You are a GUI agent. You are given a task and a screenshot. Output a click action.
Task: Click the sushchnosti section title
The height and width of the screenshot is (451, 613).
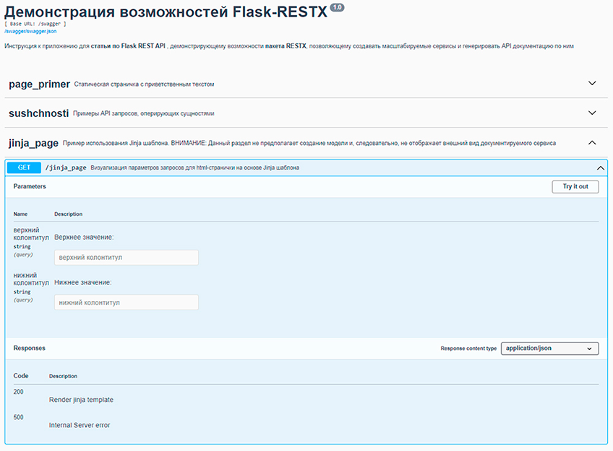pos(38,113)
